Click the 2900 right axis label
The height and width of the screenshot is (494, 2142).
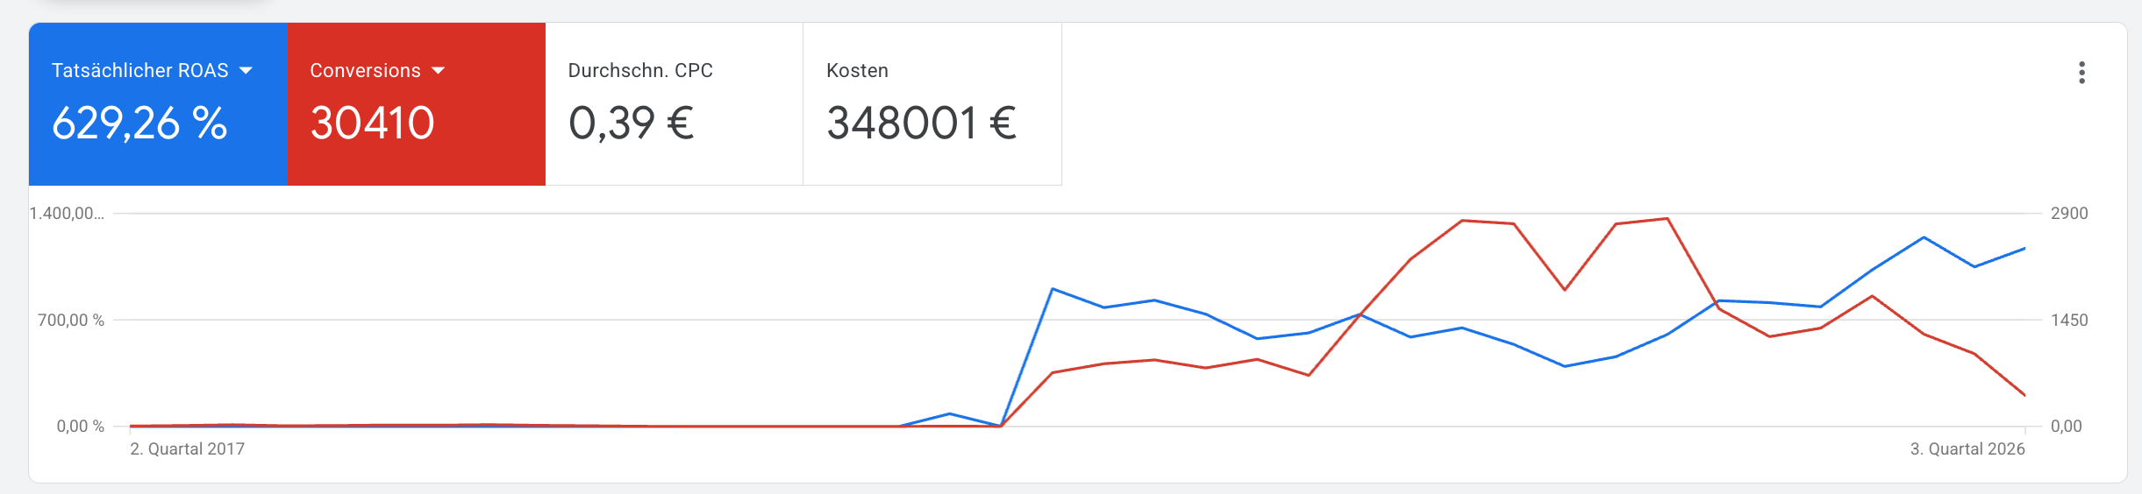point(2069,214)
